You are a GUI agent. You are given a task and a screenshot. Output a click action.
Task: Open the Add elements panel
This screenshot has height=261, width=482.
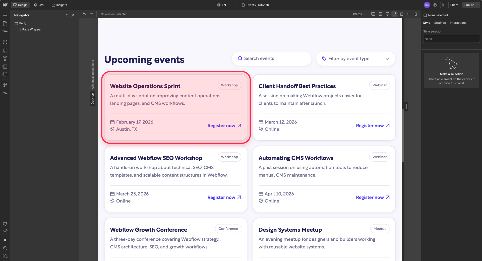point(5,15)
